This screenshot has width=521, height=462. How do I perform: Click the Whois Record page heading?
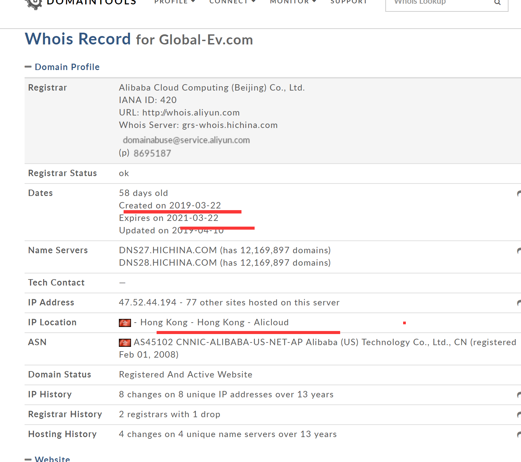click(139, 39)
